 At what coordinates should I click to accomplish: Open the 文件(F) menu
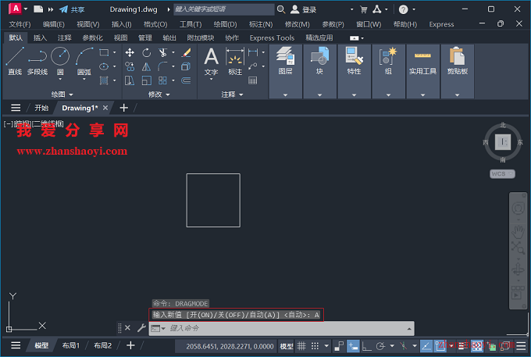click(20, 24)
